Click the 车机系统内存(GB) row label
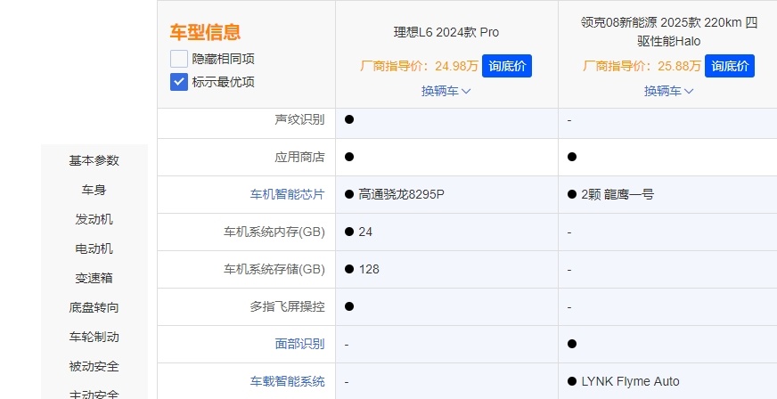The width and height of the screenshot is (777, 399). (274, 232)
